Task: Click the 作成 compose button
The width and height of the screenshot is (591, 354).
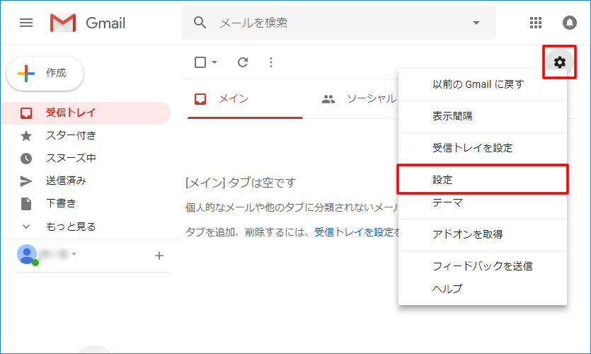Action: pyautogui.click(x=45, y=73)
